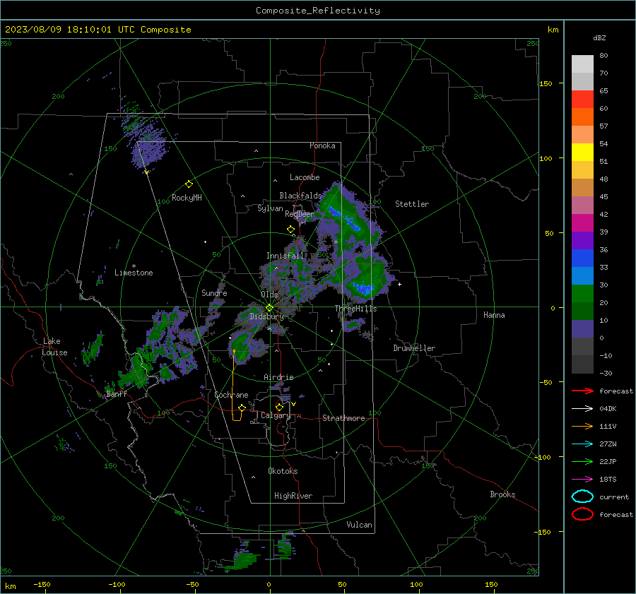Click the RockyMH label
Screen dimensions: 636x594
tap(187, 198)
